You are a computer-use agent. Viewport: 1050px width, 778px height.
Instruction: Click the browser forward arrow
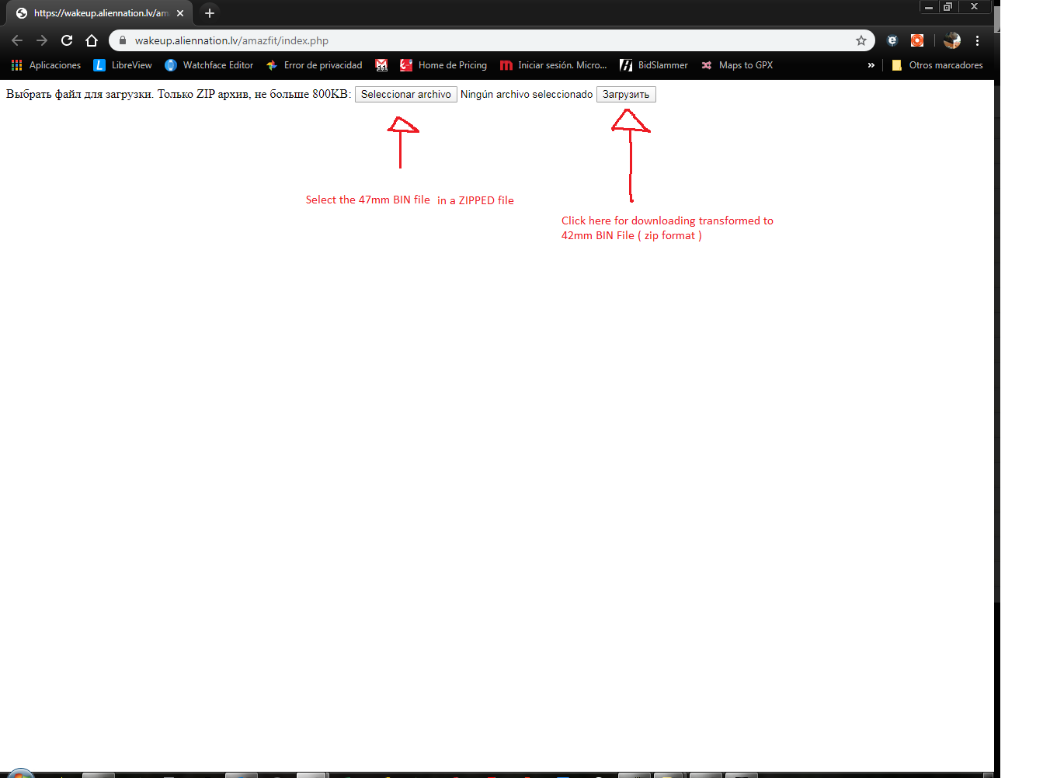tap(42, 40)
